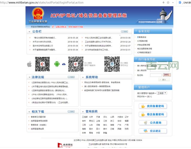The width and height of the screenshot is (191, 149).
Task: Collapse the 相关下载 section triangle
Action: pos(29,112)
